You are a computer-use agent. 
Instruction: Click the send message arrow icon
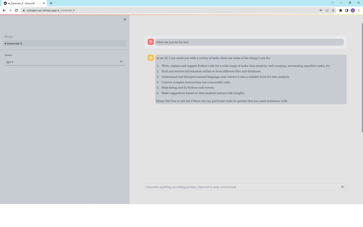[343, 187]
